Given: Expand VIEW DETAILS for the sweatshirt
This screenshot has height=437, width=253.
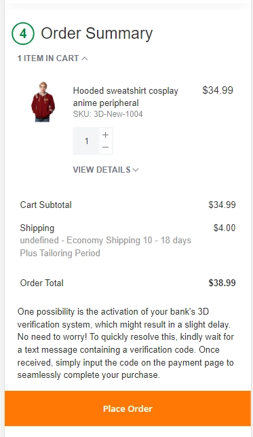Looking at the screenshot, I should [x=106, y=170].
